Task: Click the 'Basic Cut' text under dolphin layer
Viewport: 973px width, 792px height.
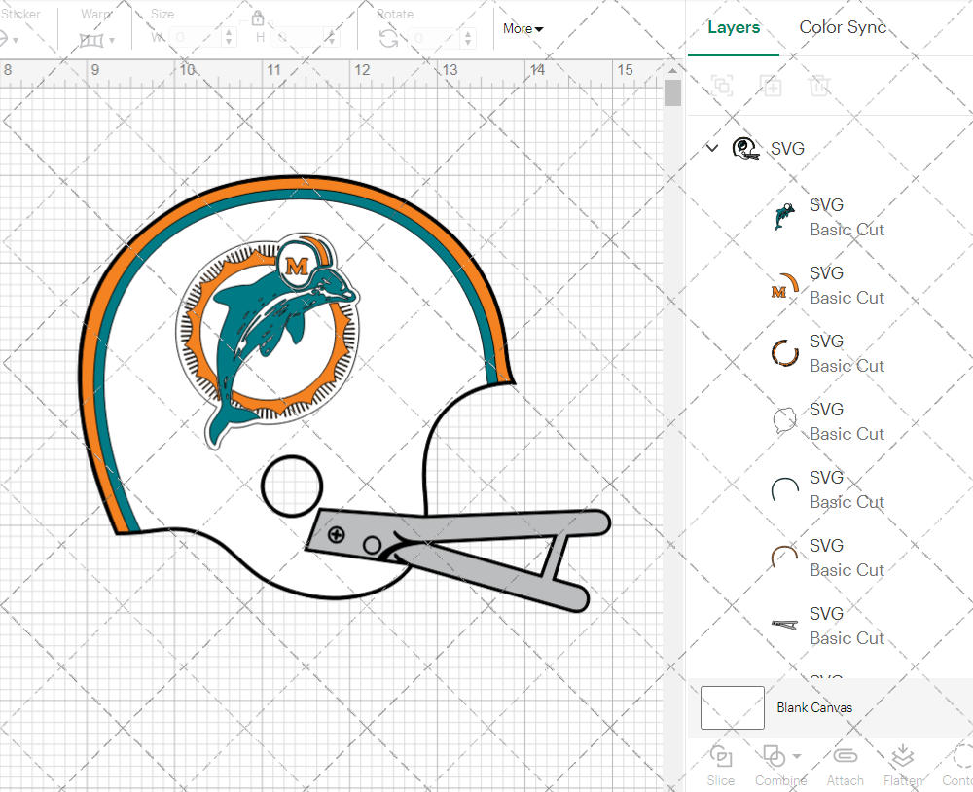Action: [x=847, y=230]
